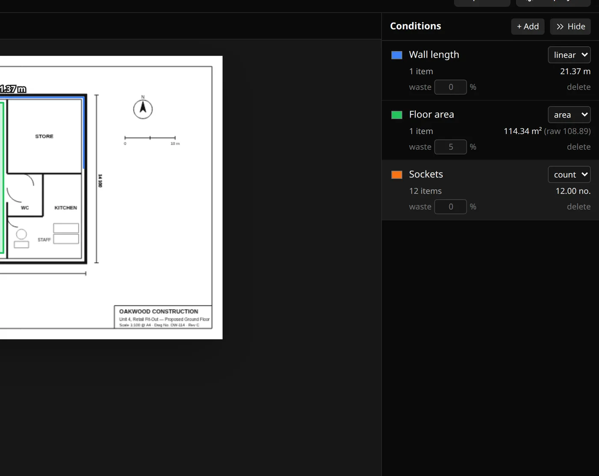Click the STORE room label on the plan
Image resolution: width=599 pixels, height=476 pixels.
(x=44, y=136)
